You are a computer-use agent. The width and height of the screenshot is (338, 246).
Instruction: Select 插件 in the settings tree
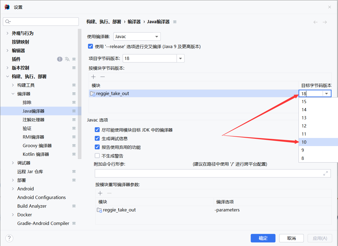[x=16, y=59]
